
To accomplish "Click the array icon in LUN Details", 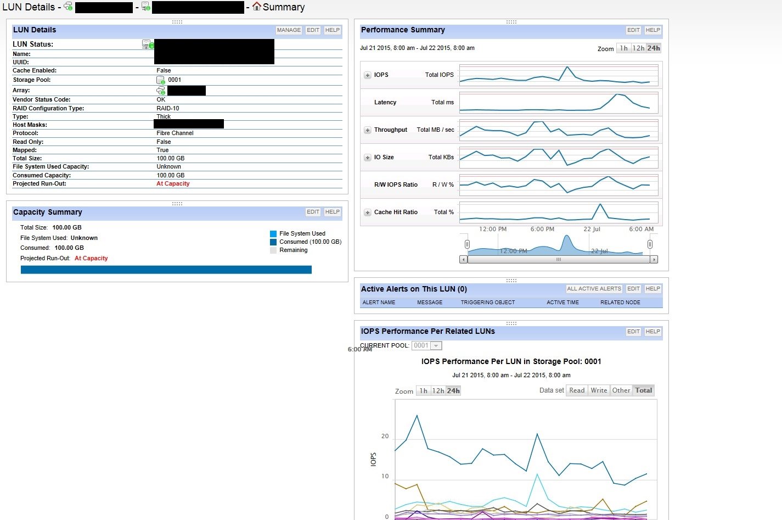I will click(161, 90).
